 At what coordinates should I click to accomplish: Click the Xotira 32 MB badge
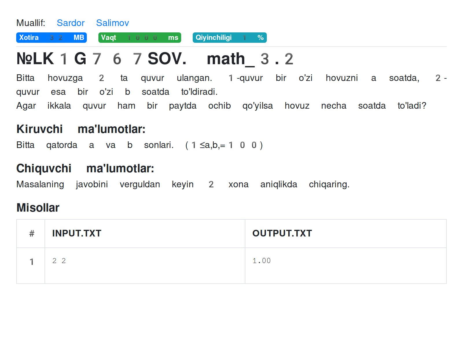coord(51,37)
